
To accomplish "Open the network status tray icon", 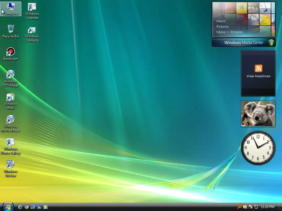I will 256,207.
